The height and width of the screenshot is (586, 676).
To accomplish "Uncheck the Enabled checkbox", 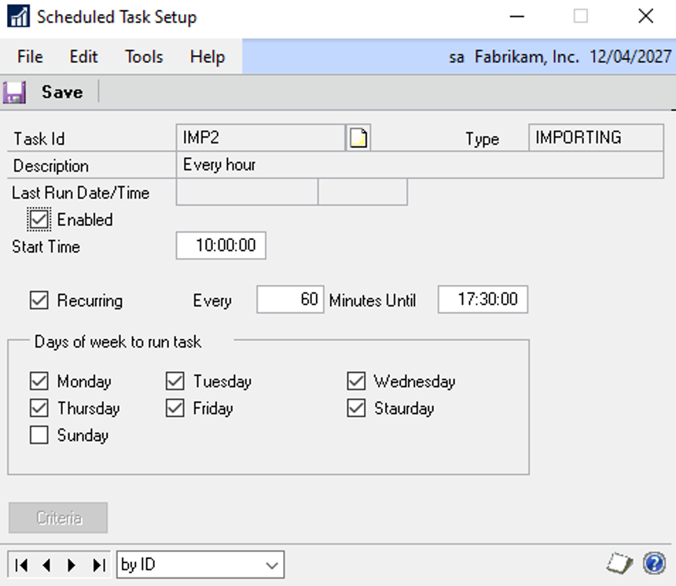I will point(39,219).
